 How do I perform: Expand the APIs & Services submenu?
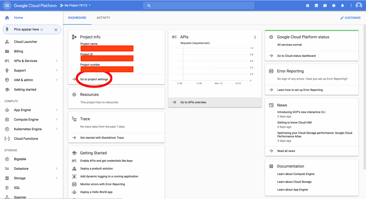(x=57, y=61)
